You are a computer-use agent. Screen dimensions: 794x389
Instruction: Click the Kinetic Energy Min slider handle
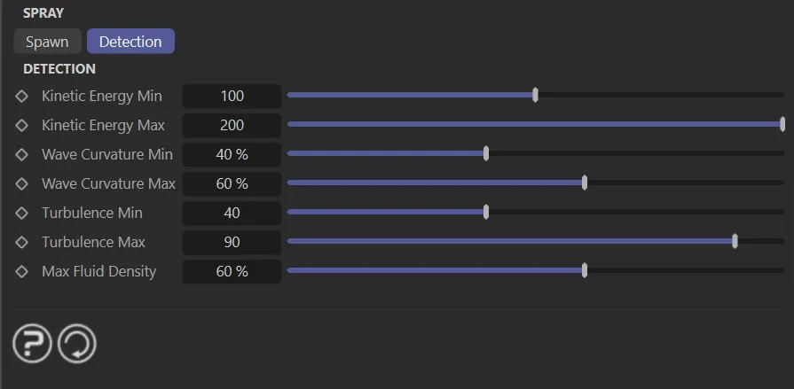point(535,95)
